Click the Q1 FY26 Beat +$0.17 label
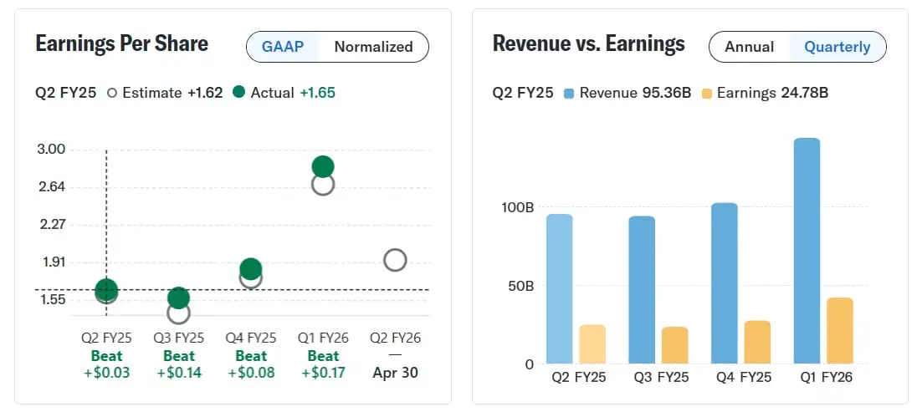The image size is (917, 412). (323, 364)
